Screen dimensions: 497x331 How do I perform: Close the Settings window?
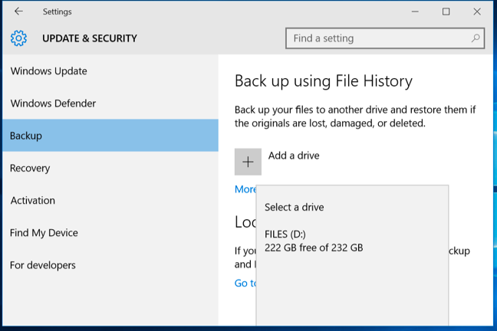pyautogui.click(x=477, y=11)
